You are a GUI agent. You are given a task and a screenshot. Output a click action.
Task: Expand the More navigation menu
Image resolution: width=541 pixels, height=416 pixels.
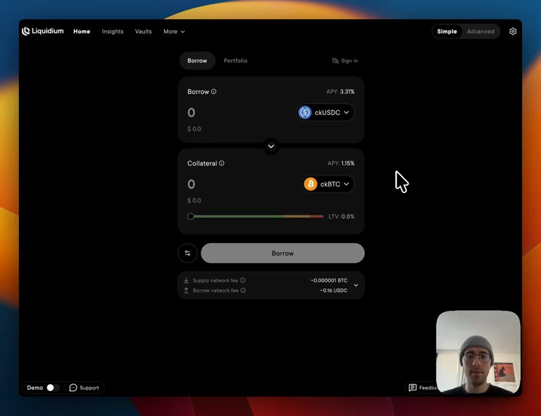click(x=174, y=31)
